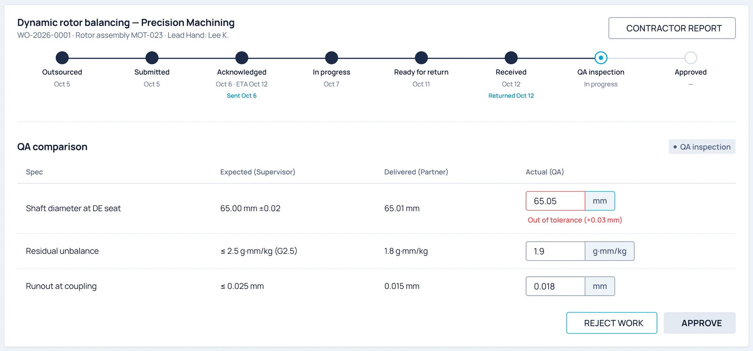Select the active QA inspection stage marker
This screenshot has height=351, width=753.
pyautogui.click(x=601, y=58)
